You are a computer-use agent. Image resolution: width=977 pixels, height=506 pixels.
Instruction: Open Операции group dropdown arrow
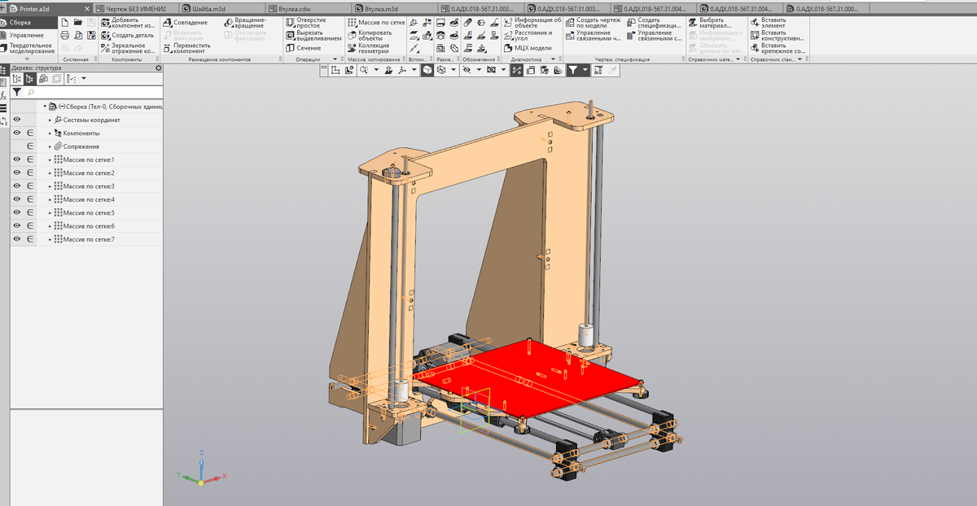click(x=335, y=60)
